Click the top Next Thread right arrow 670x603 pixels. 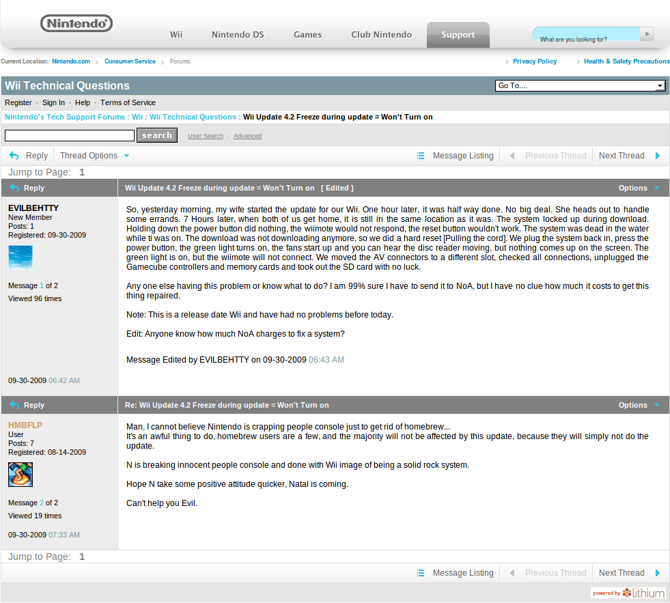(x=658, y=156)
